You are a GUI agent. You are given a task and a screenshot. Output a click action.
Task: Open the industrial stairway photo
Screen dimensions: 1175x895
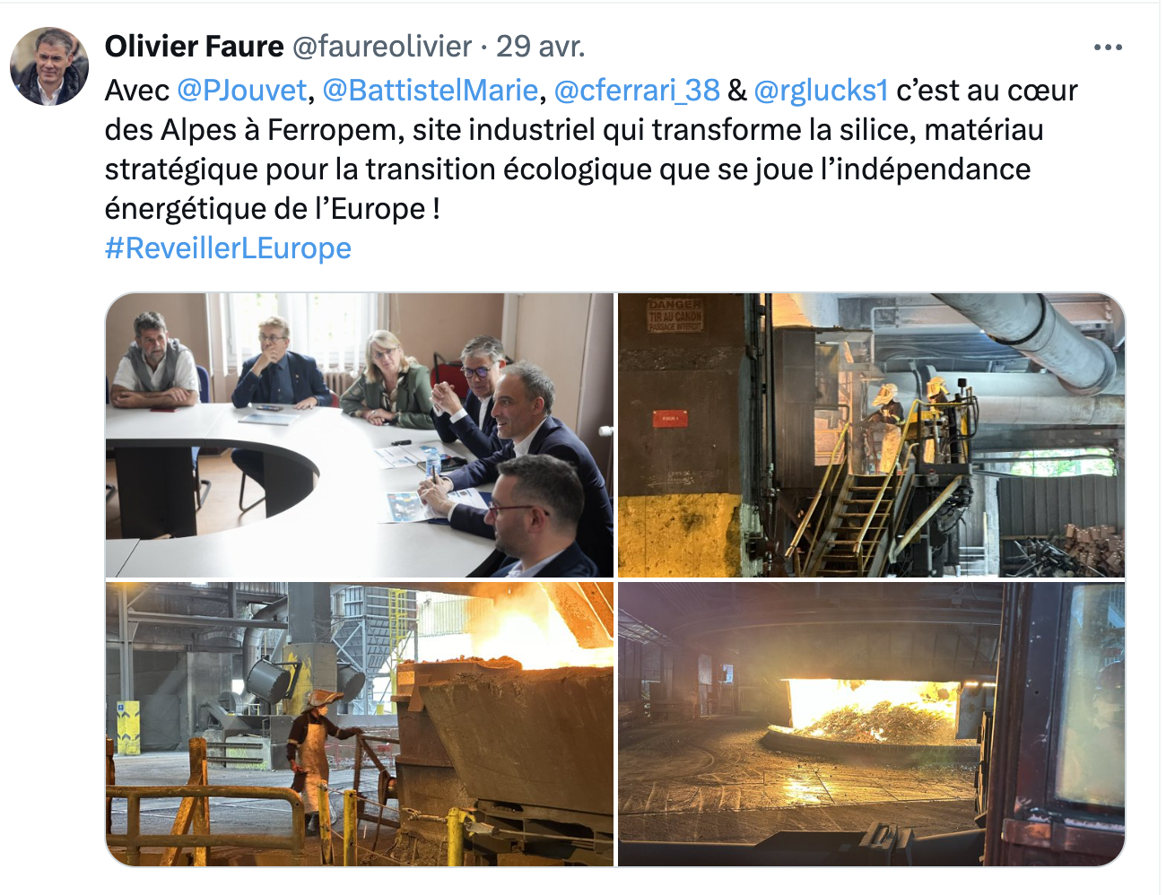coord(871,435)
